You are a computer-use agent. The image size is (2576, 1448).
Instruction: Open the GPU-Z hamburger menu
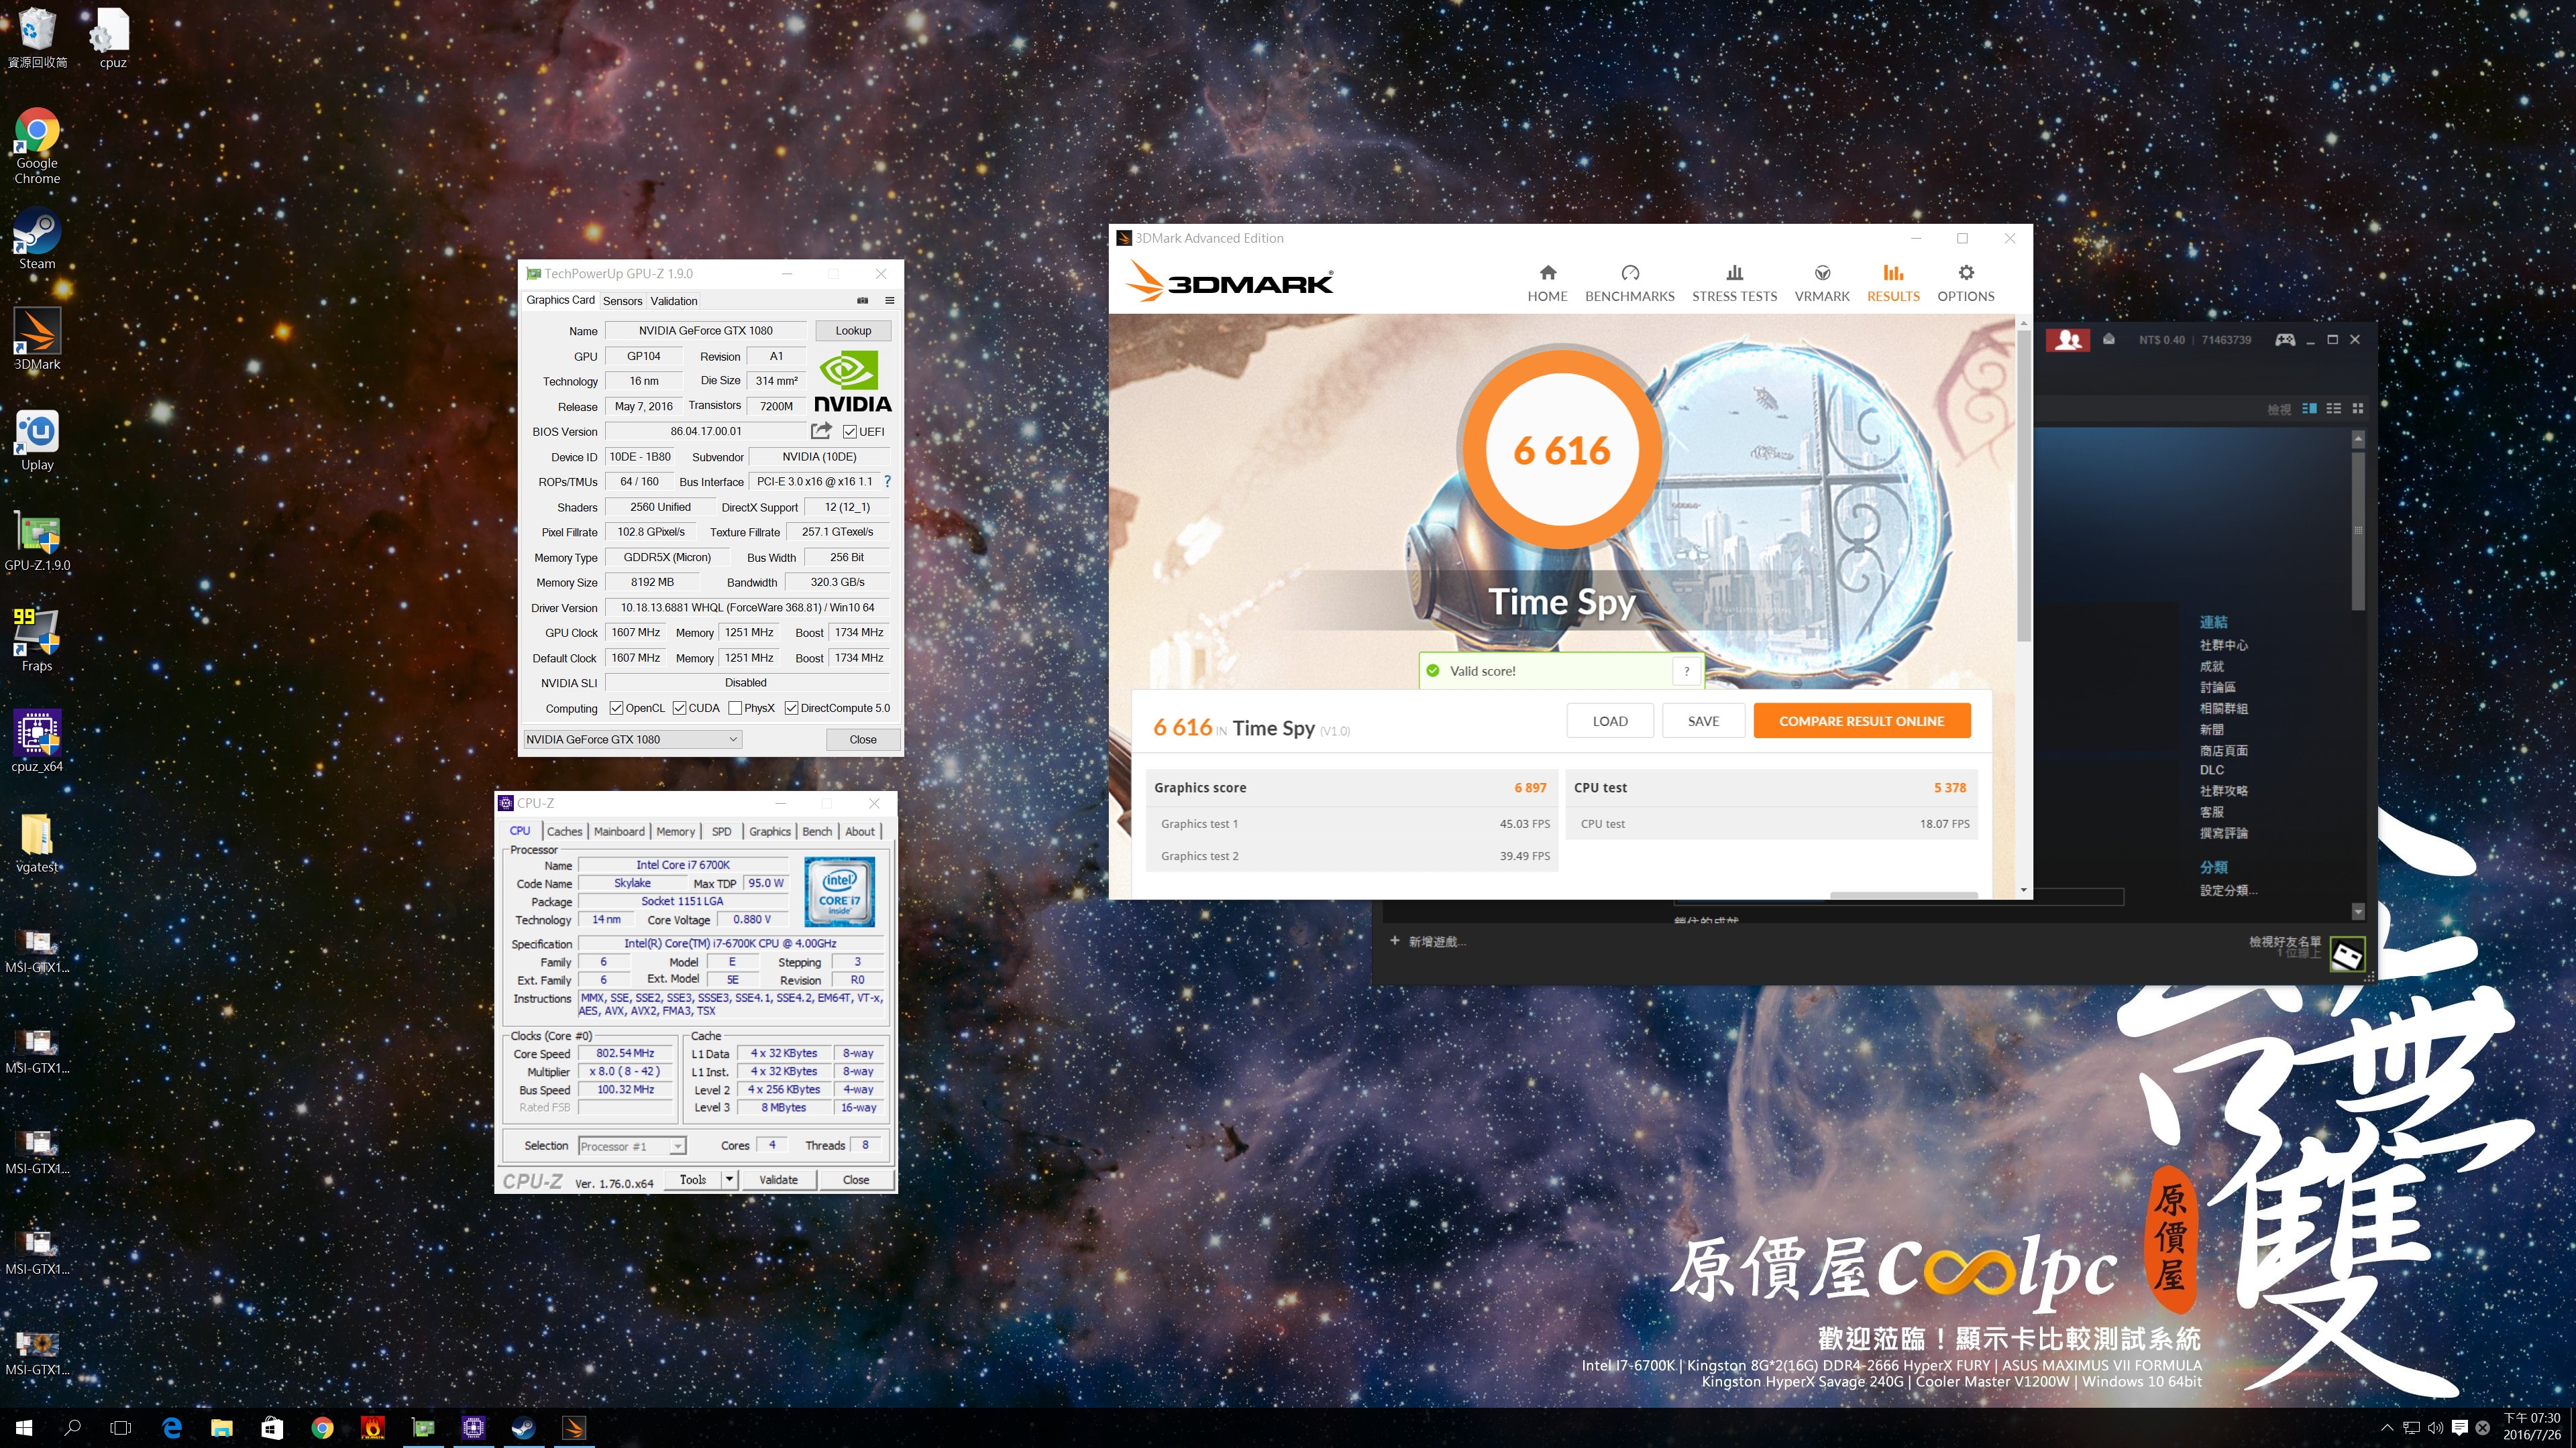coord(889,300)
